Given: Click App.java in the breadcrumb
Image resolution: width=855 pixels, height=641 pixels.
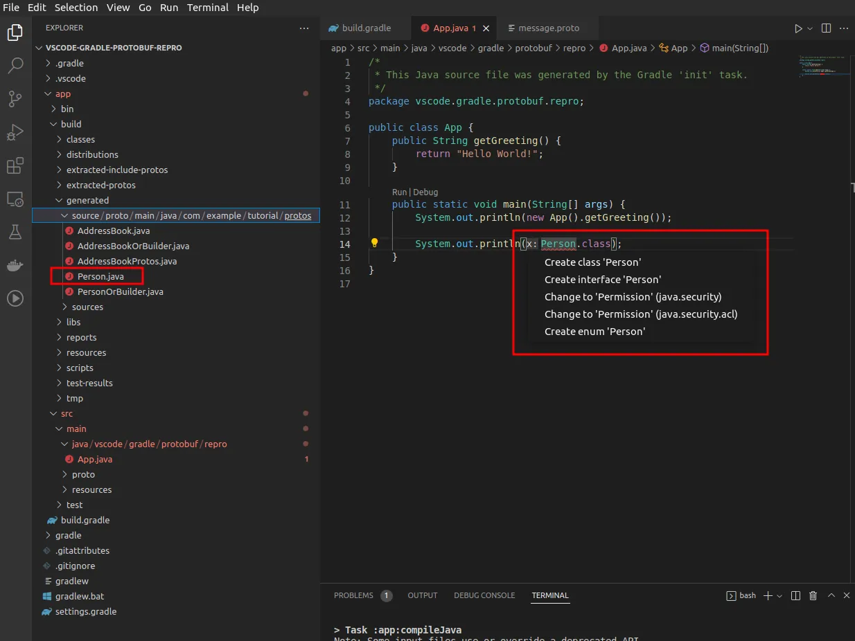Looking at the screenshot, I should [x=623, y=48].
